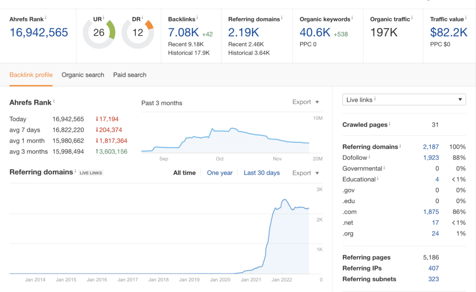
Task: Open Referring domains count 2.19K
Action: (244, 33)
